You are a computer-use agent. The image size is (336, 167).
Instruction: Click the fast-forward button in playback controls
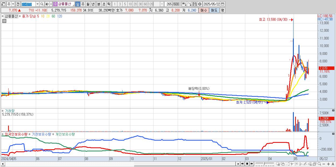[x=251, y=164]
